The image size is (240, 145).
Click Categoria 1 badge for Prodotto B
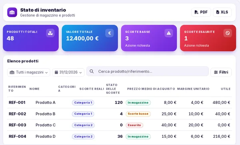83,114
